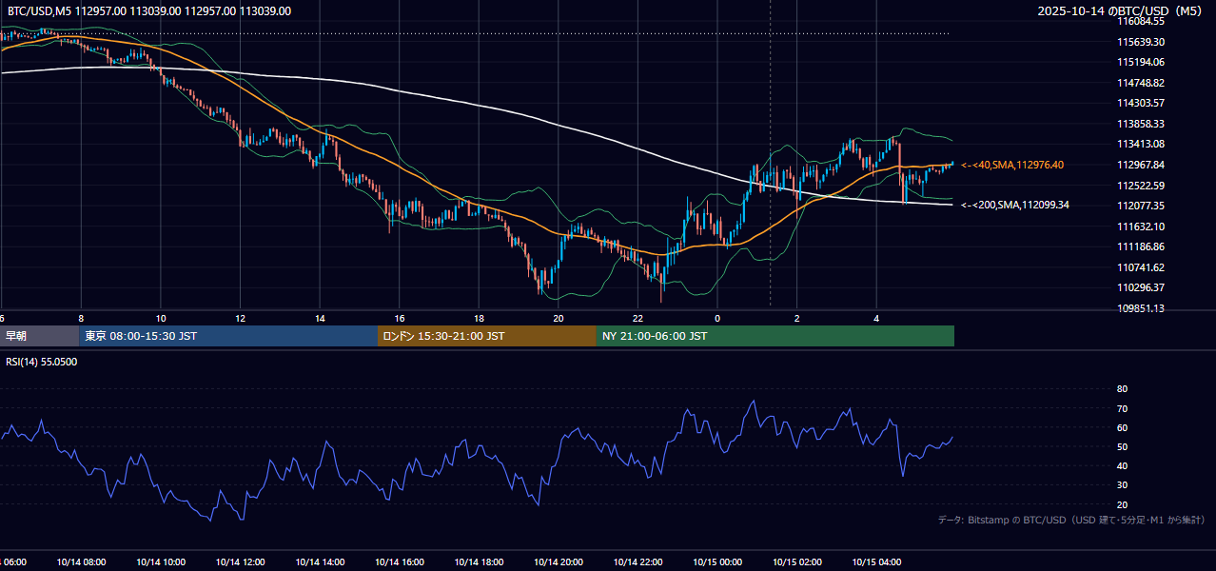Screen dimensions: 1216x571
Task: Click hour 14 on the price chart time axis
Action: [320, 318]
